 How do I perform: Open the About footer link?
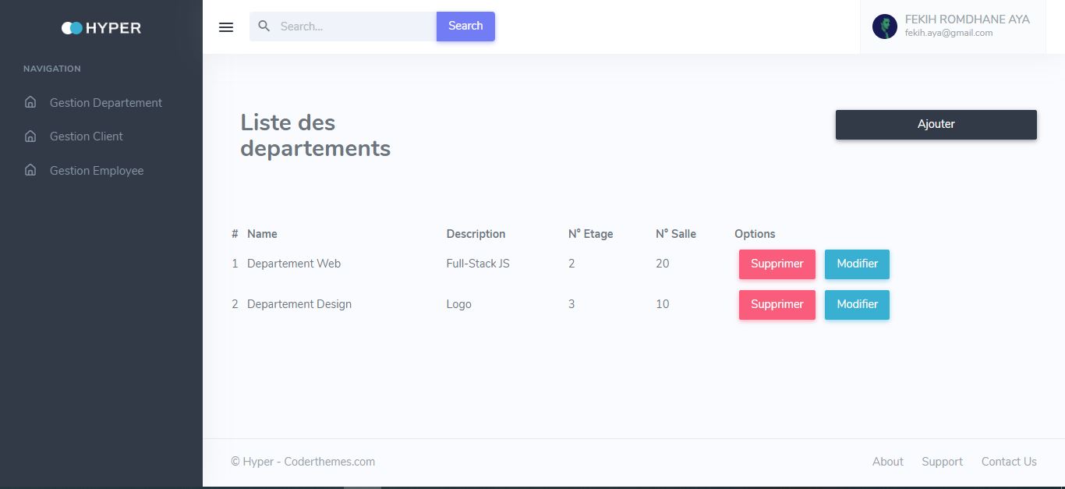point(888,462)
